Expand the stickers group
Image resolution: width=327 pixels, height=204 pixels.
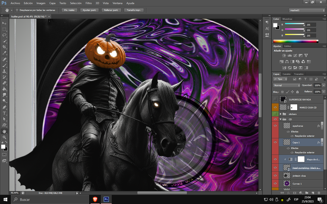280,114
